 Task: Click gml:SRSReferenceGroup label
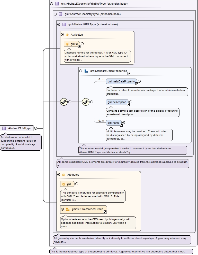pyautogui.click(x=87, y=209)
